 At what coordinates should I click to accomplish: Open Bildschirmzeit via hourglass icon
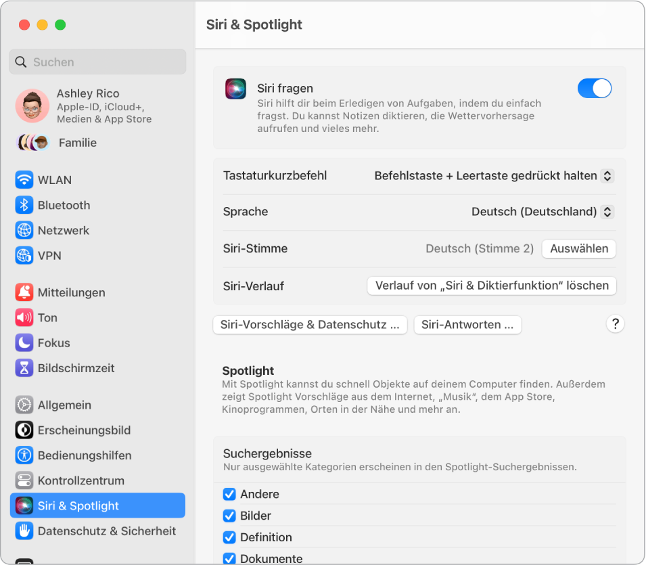[24, 368]
